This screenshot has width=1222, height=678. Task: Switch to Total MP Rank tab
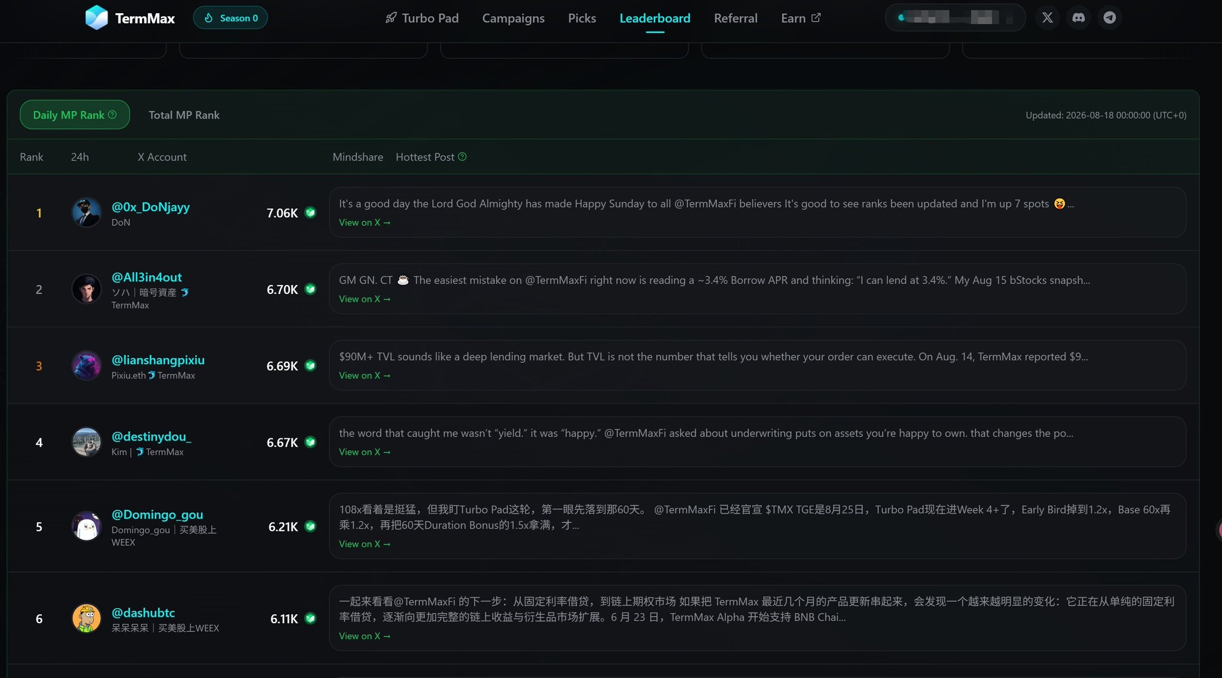[x=184, y=115]
